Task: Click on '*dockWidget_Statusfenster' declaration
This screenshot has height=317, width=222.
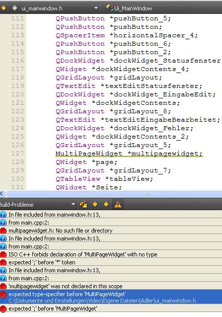Action: pyautogui.click(x=165, y=61)
